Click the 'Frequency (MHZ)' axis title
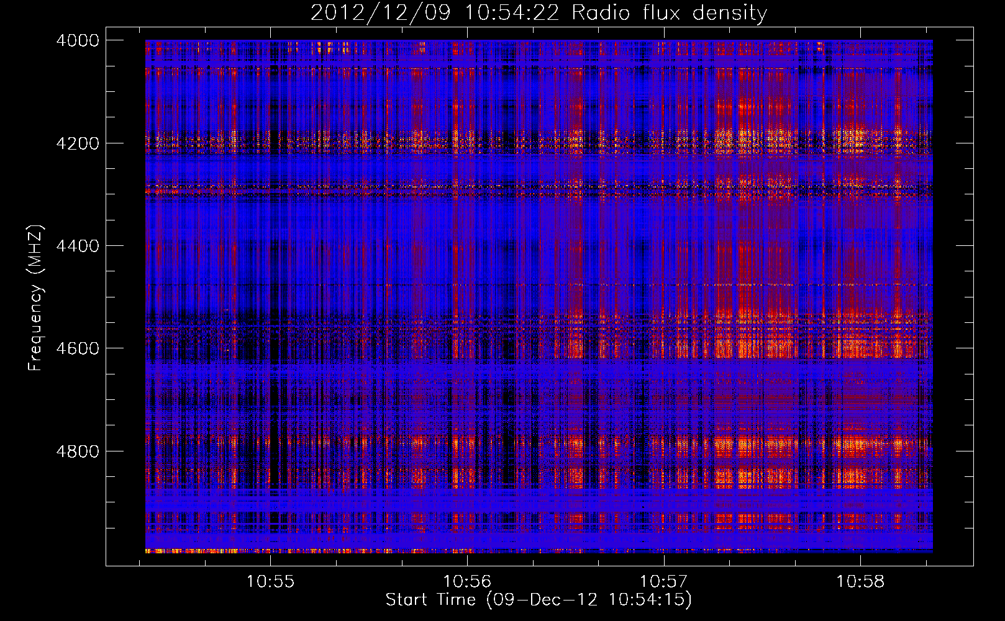The image size is (1005, 621). coord(36,298)
